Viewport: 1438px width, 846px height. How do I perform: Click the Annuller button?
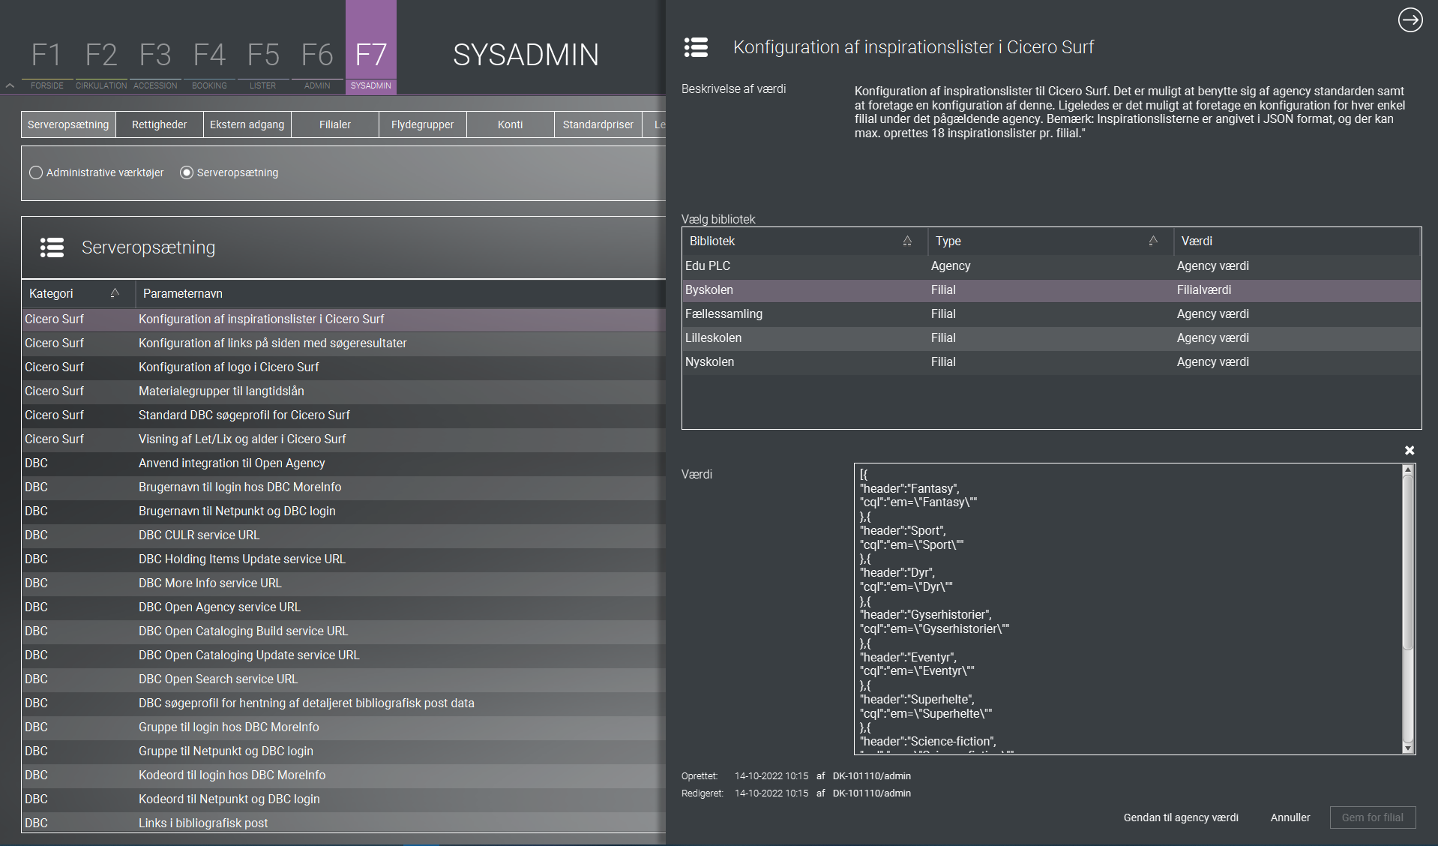click(x=1290, y=817)
